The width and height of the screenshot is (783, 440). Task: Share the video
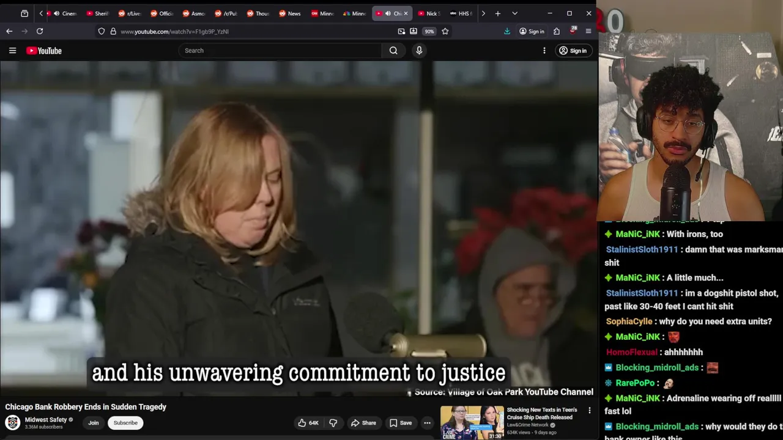[363, 423]
